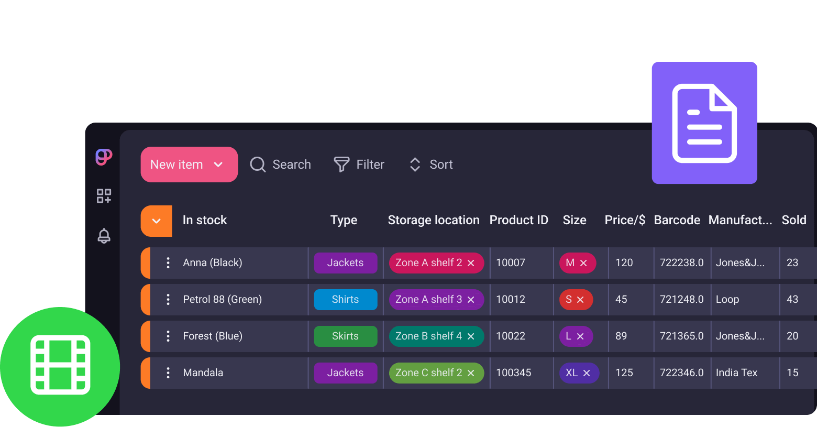Open notifications via the bell icon

(x=103, y=236)
